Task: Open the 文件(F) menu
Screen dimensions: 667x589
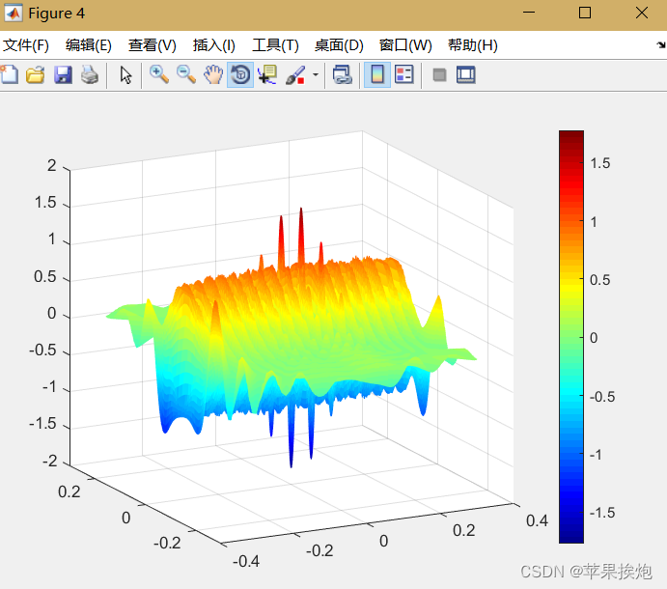Action: [26, 45]
